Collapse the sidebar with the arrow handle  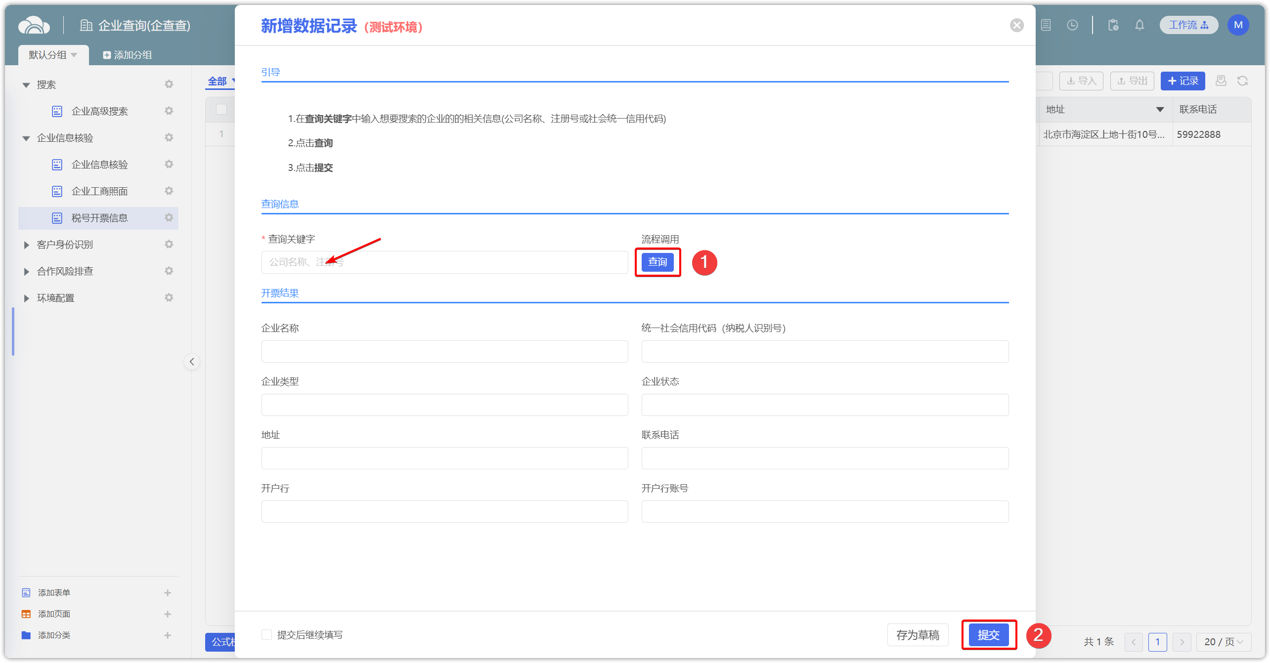[x=192, y=362]
